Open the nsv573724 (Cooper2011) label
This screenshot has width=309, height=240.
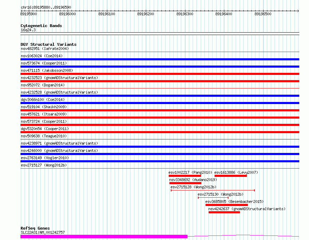click(x=44, y=121)
